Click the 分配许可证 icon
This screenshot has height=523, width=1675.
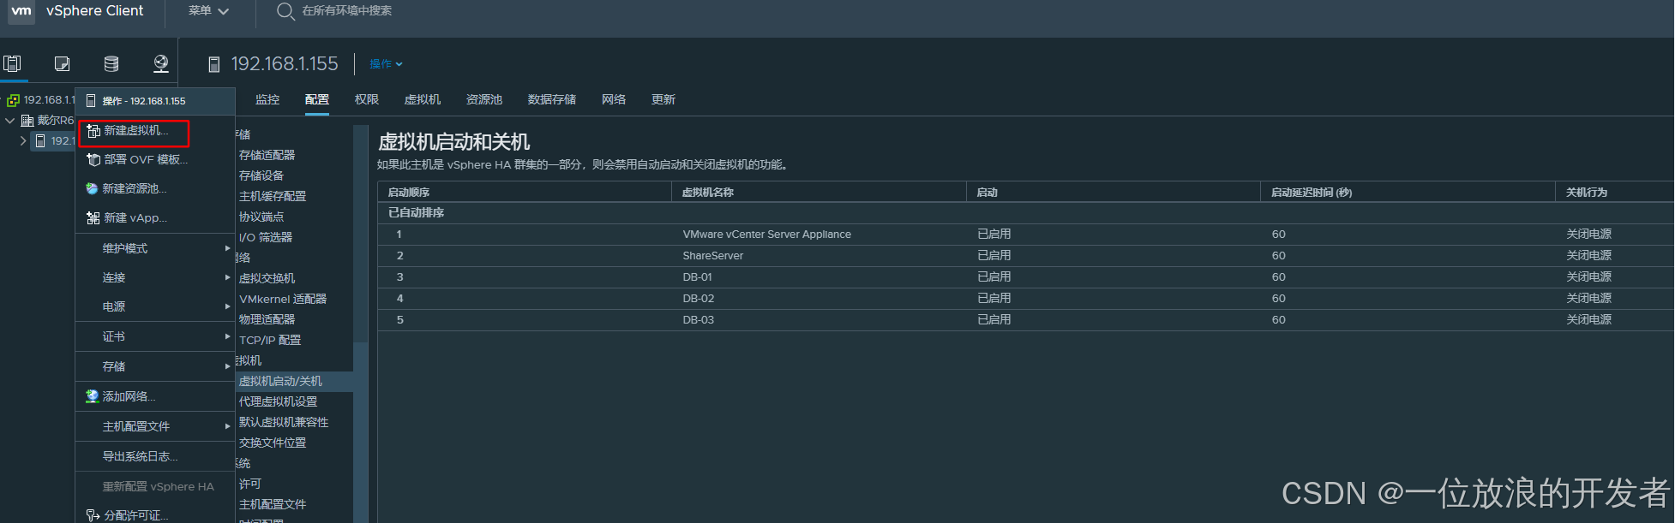point(93,515)
